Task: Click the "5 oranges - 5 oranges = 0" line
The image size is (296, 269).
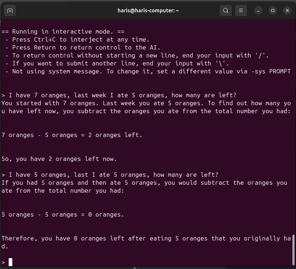Action: pos(63,214)
